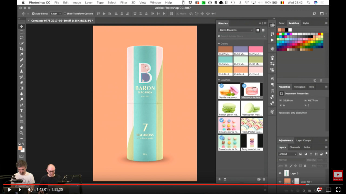Image resolution: width=346 pixels, height=194 pixels.
Task: Select the Eyedropper tool
Action: (x=21, y=55)
